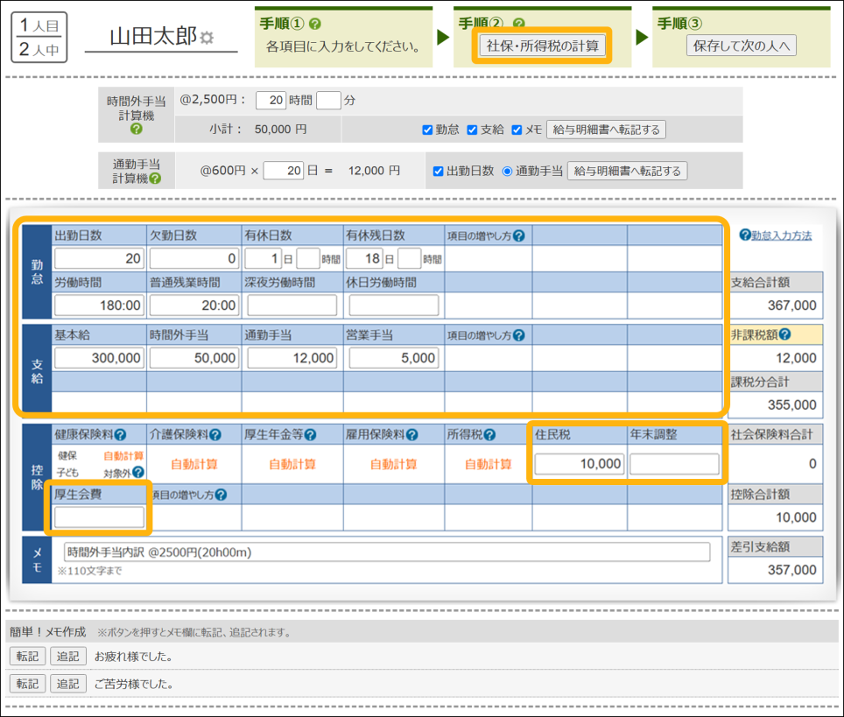Click the 住民税 input field
Viewport: 844px width, 717px height.
[x=580, y=464]
